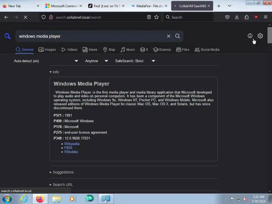Open the SafeSearch: Strict dropdown
The height and width of the screenshot is (204, 272).
(x=135, y=61)
